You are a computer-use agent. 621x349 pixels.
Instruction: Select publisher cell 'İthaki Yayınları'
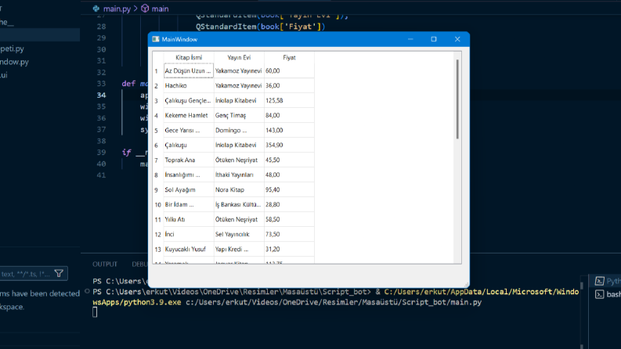239,175
